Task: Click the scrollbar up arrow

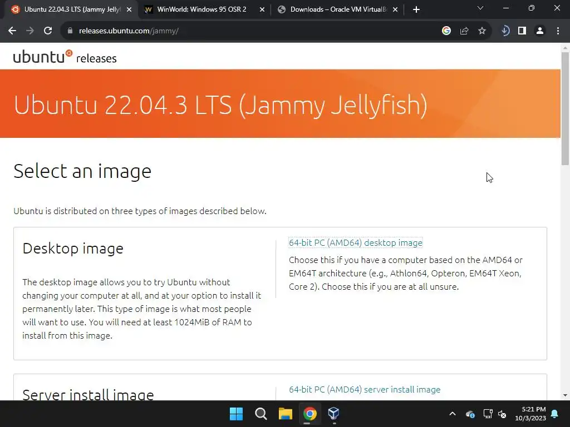Action: tap(565, 48)
